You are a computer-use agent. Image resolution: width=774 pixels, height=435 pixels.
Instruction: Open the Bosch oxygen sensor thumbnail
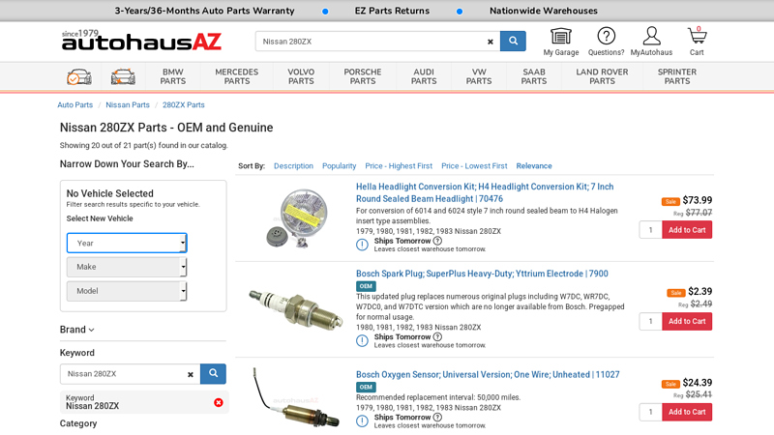click(x=296, y=398)
